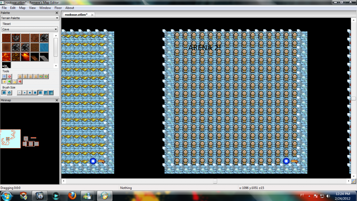Viewport: 357px width, 201px height.
Task: Open the Cave tileset dropdown
Action: click(x=29, y=29)
